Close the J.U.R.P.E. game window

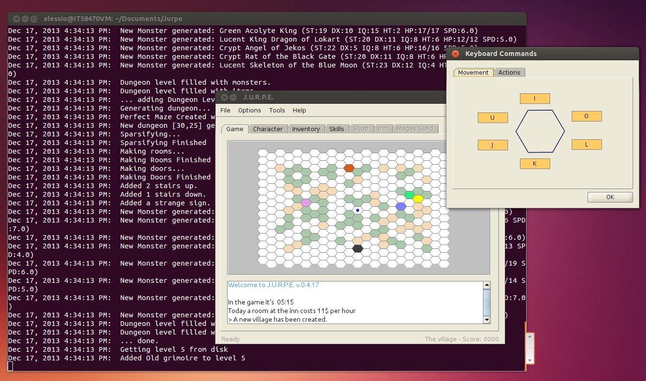pos(224,97)
